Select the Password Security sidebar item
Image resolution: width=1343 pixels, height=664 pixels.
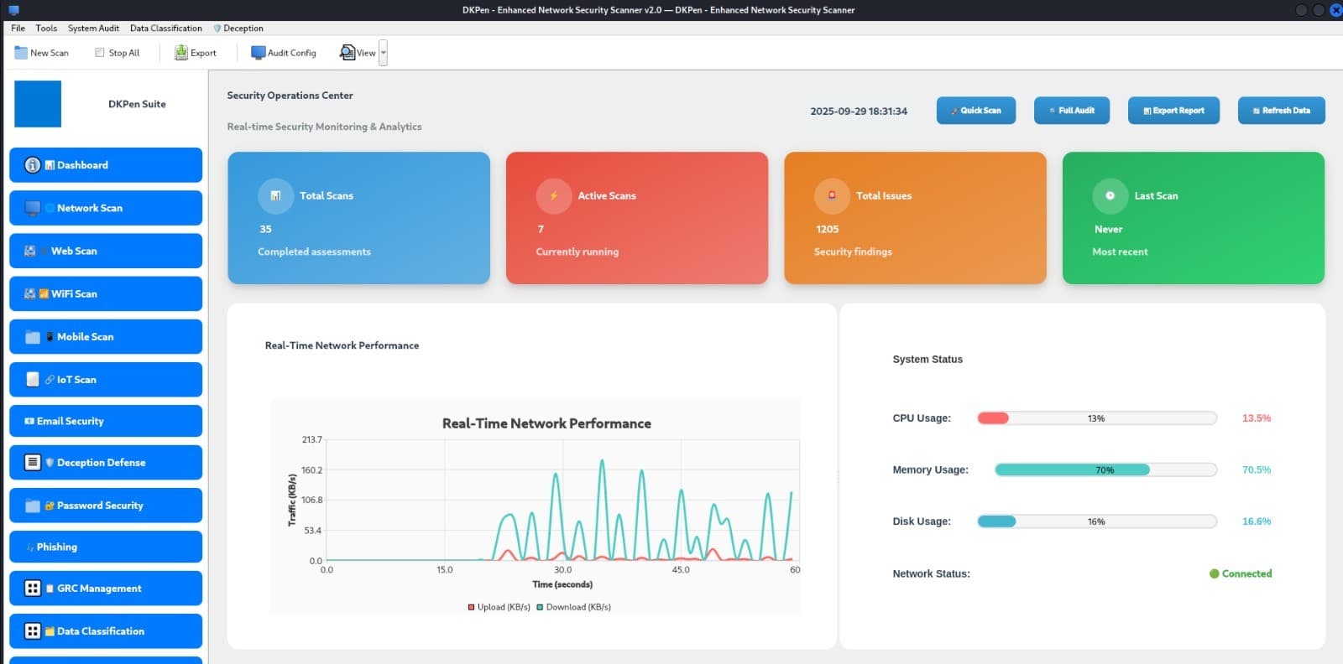click(x=106, y=506)
